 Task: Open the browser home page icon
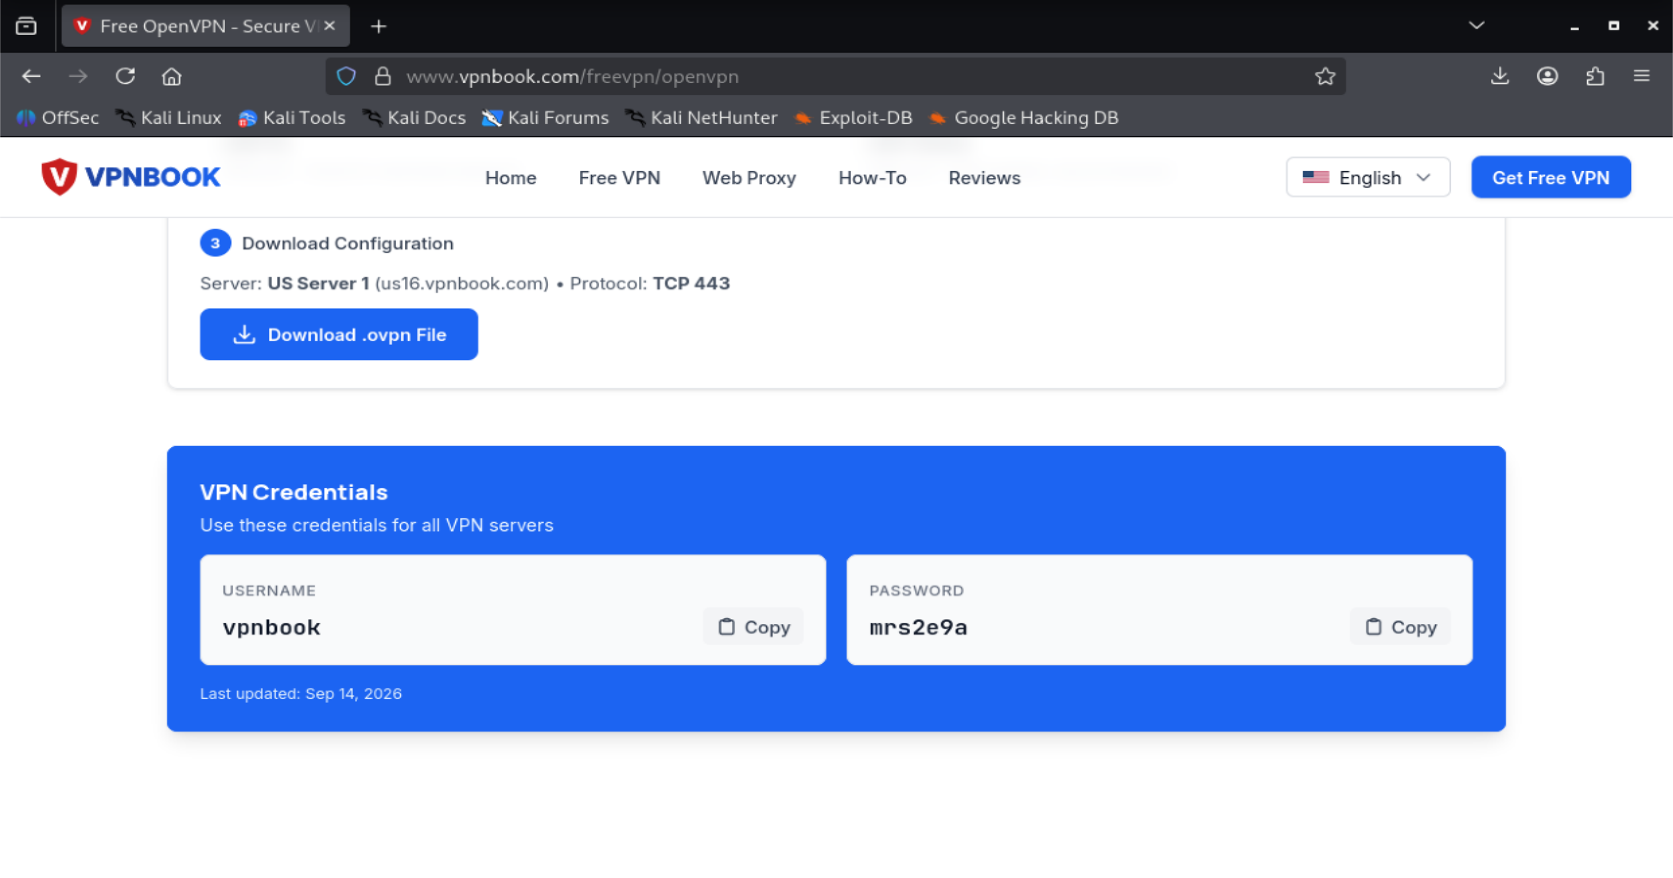(x=171, y=77)
